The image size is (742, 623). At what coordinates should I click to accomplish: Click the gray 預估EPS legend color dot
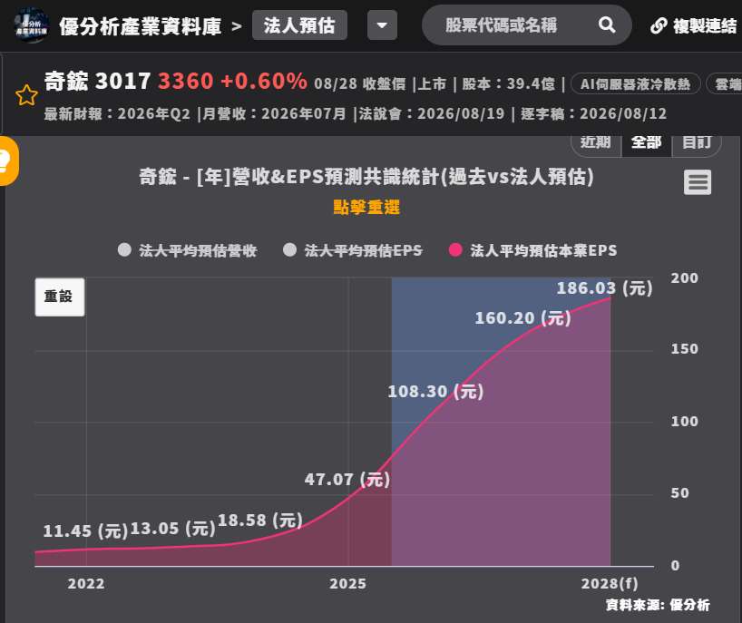(x=289, y=249)
